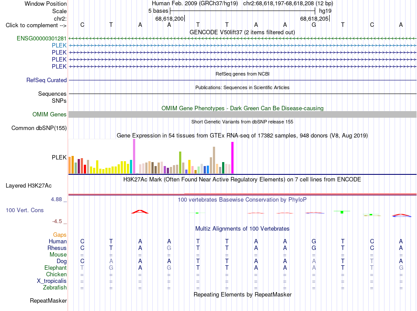Click the C base in the Dog row
The height and width of the screenshot is (311, 417).
pos(82,261)
